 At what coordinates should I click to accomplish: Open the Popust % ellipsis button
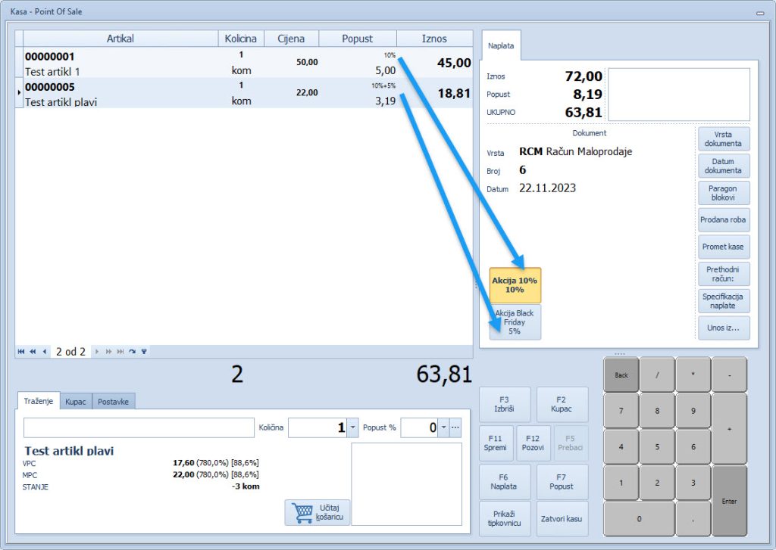(455, 427)
